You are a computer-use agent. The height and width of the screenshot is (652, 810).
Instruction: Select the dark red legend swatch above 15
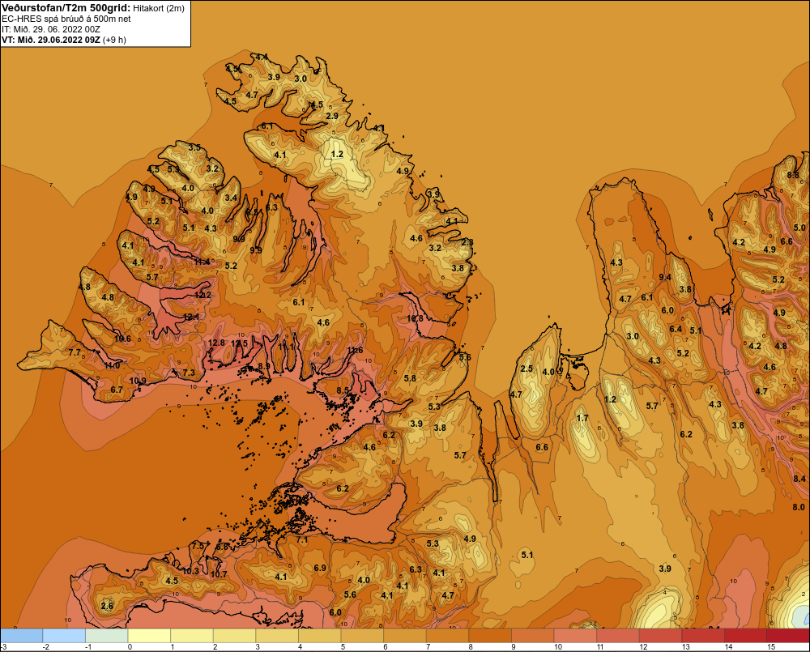[x=789, y=636]
